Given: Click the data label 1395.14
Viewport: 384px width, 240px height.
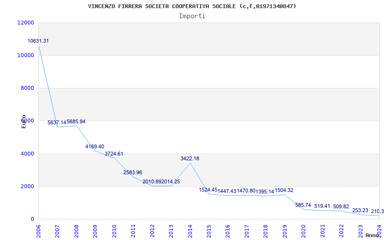Looking at the screenshot, I should (x=265, y=192).
